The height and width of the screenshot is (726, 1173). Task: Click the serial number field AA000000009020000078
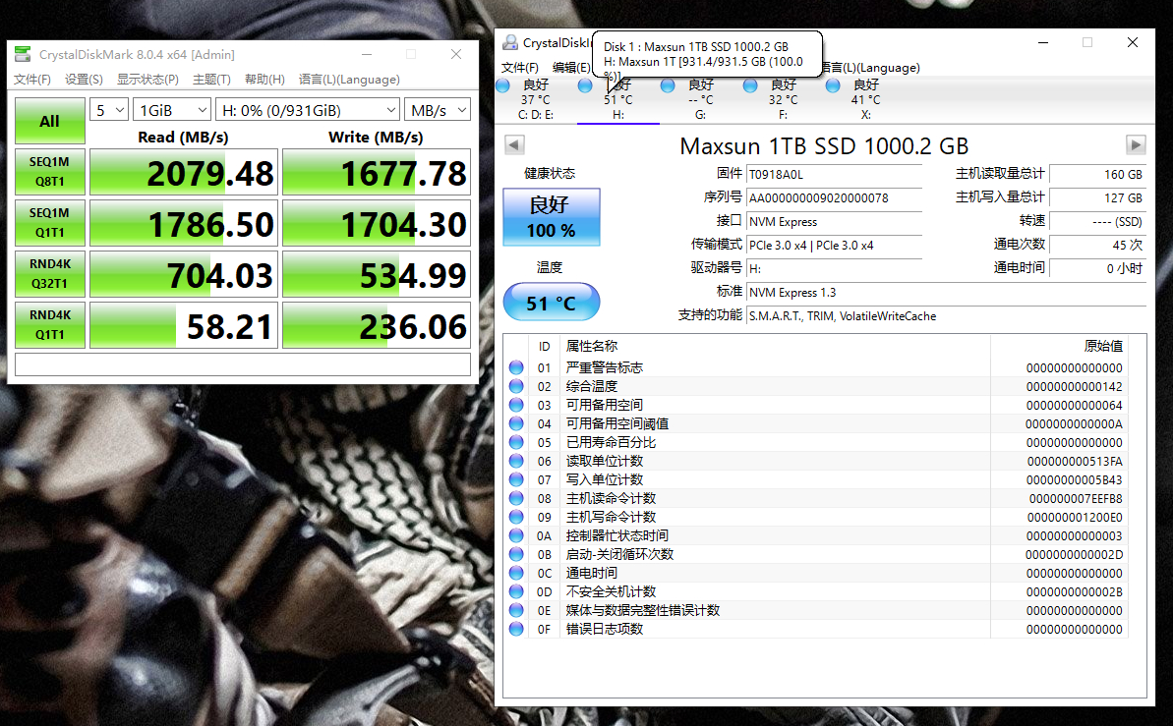pos(834,198)
